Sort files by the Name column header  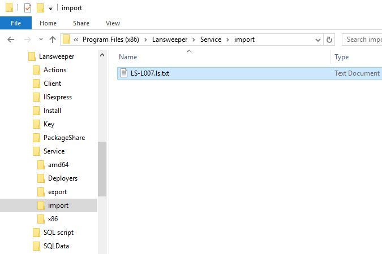coord(128,57)
